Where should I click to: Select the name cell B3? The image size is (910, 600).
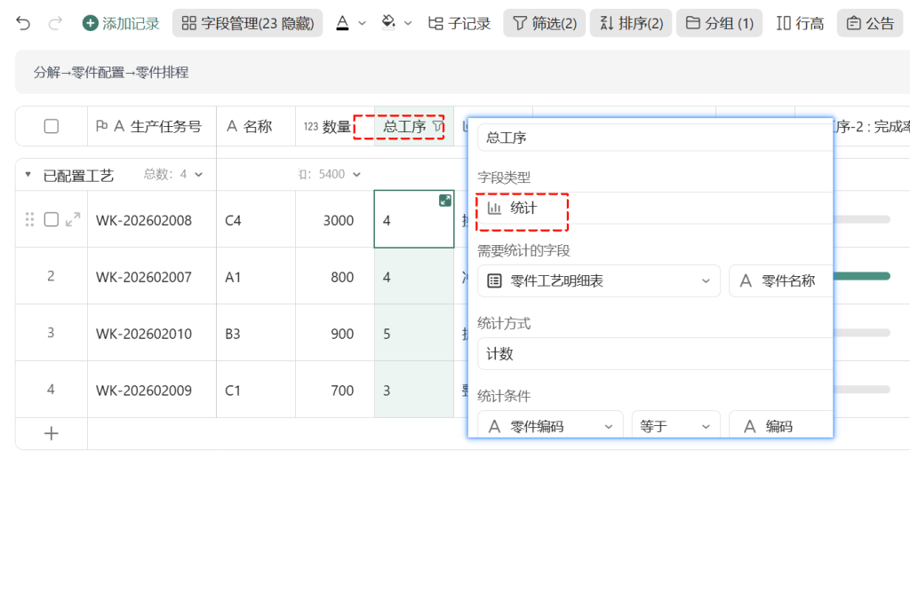coord(256,334)
